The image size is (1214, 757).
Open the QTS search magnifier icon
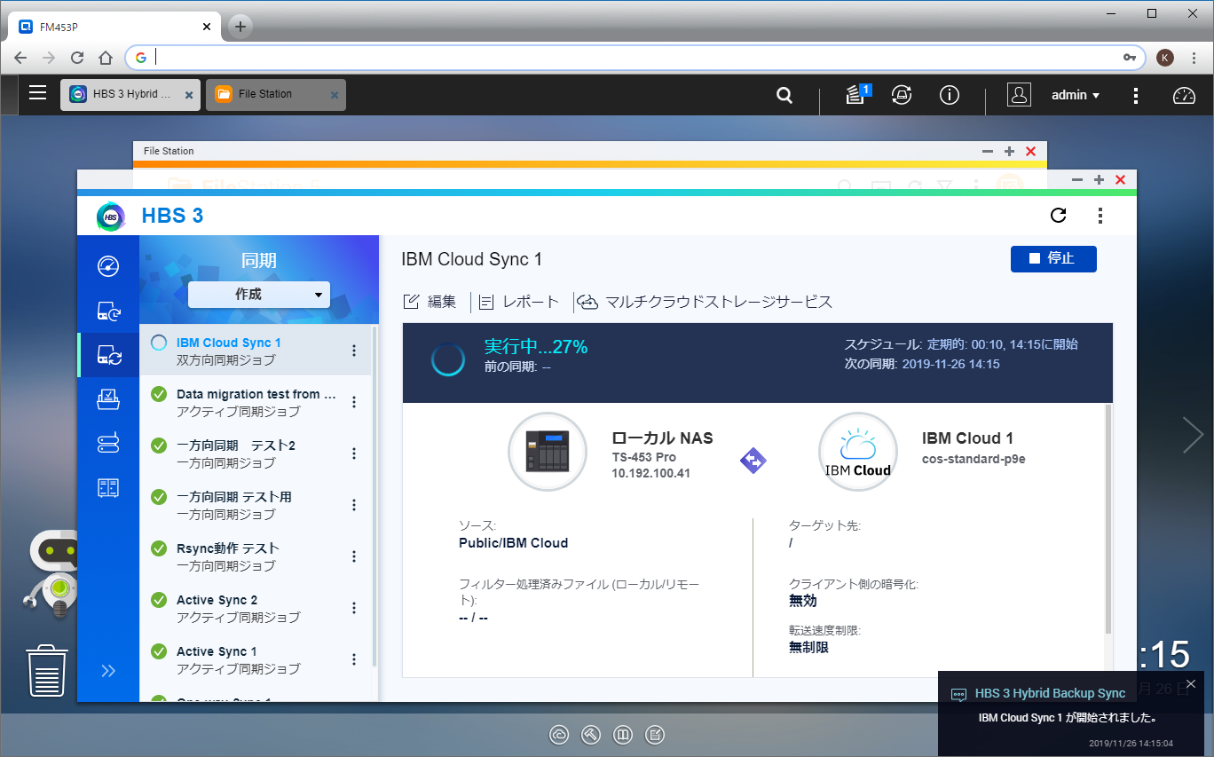[x=784, y=95]
